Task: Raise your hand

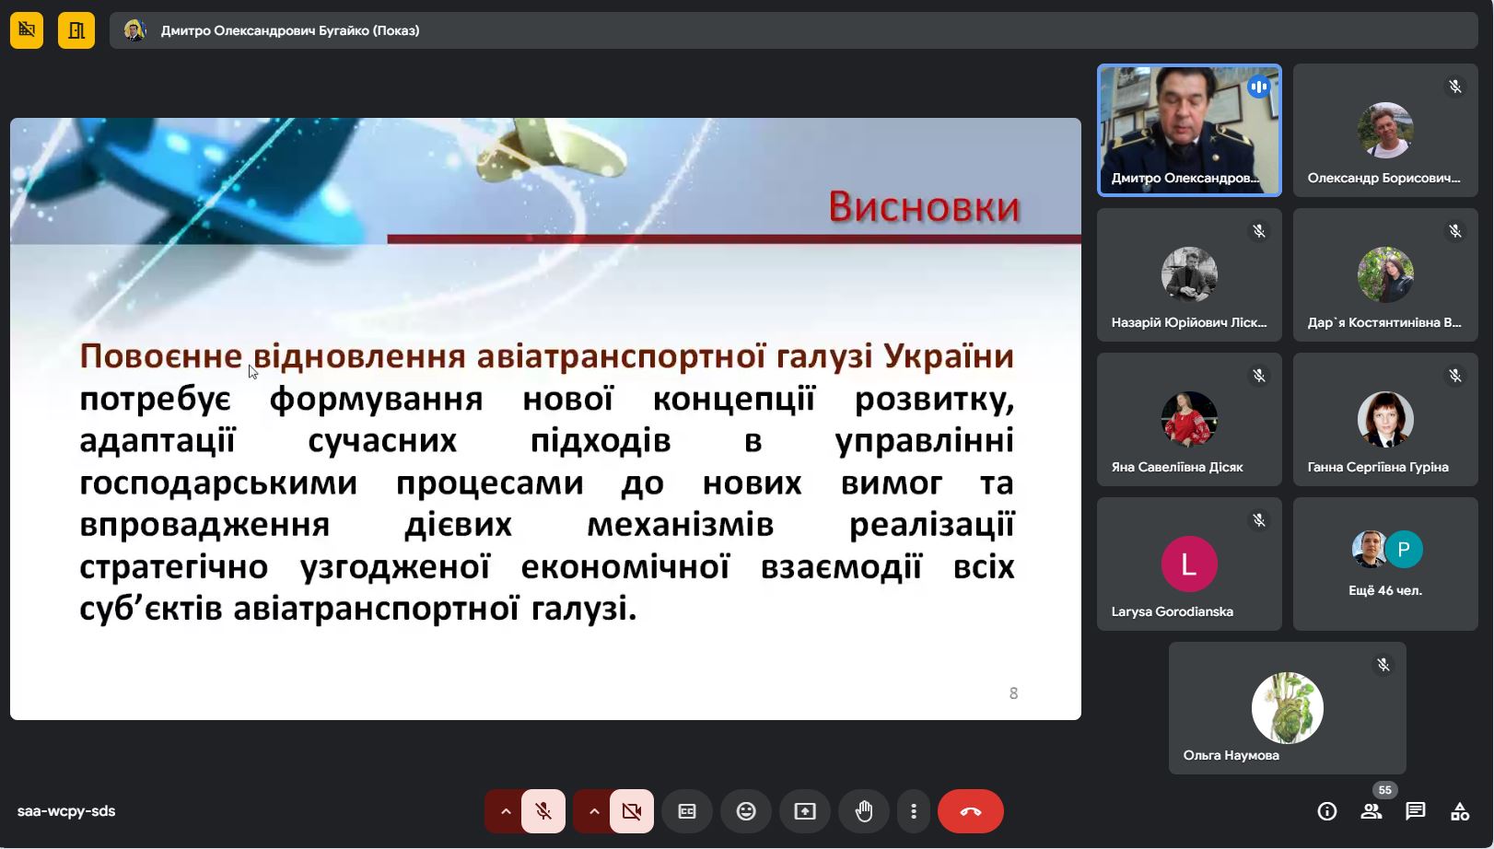Action: click(864, 811)
